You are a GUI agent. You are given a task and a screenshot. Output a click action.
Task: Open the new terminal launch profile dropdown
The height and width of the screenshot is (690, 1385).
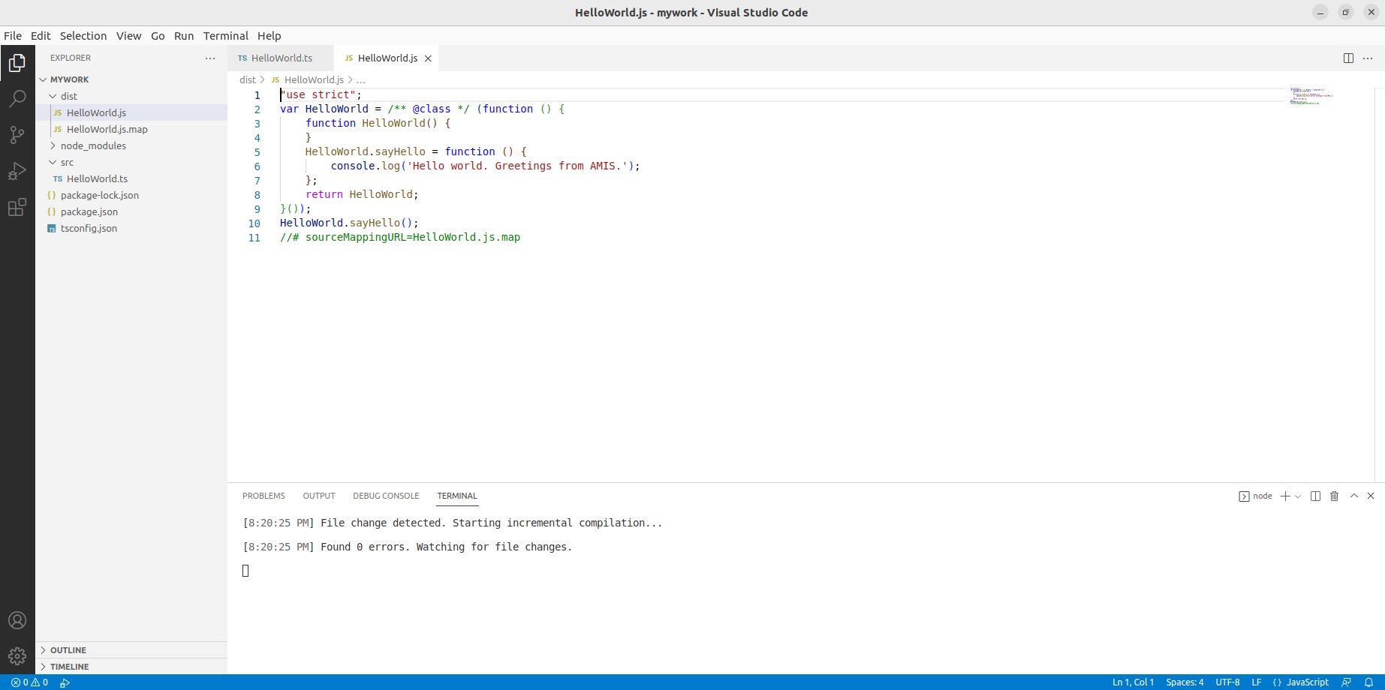click(1298, 496)
